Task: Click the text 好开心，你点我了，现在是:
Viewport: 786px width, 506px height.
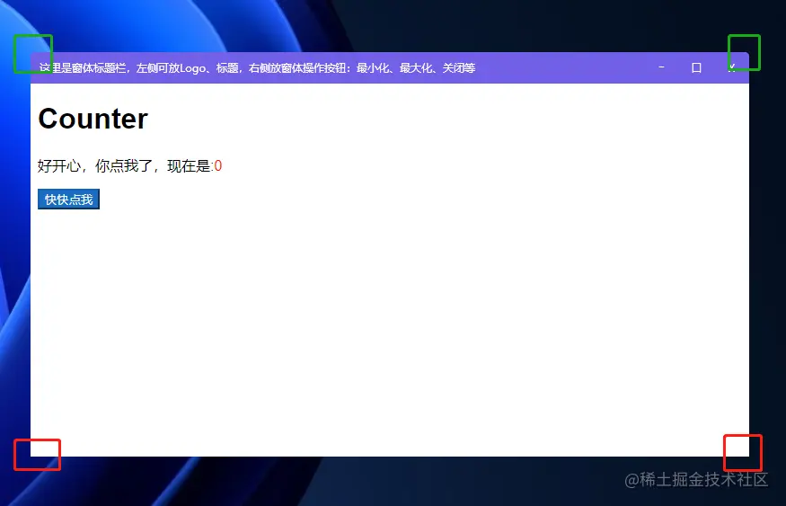Action: (x=126, y=166)
